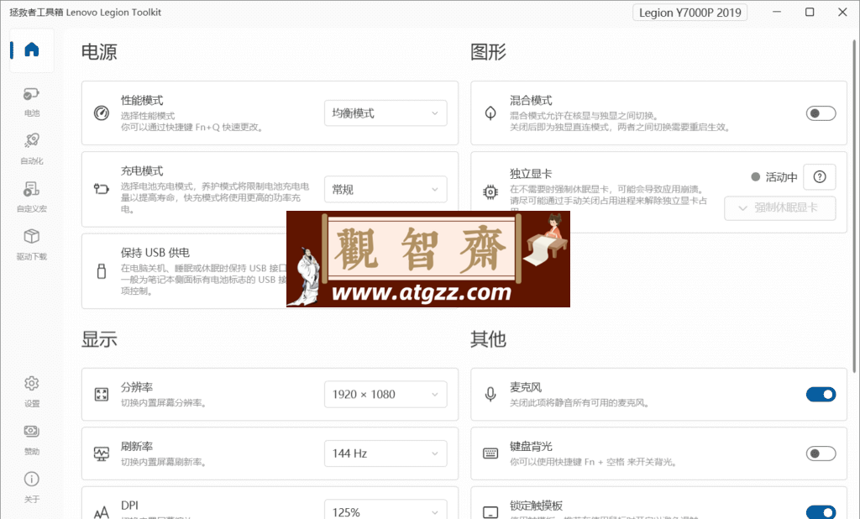Image resolution: width=860 pixels, height=519 pixels.
Task: Open the 刷新率 144 Hz dropdown
Action: (385, 453)
